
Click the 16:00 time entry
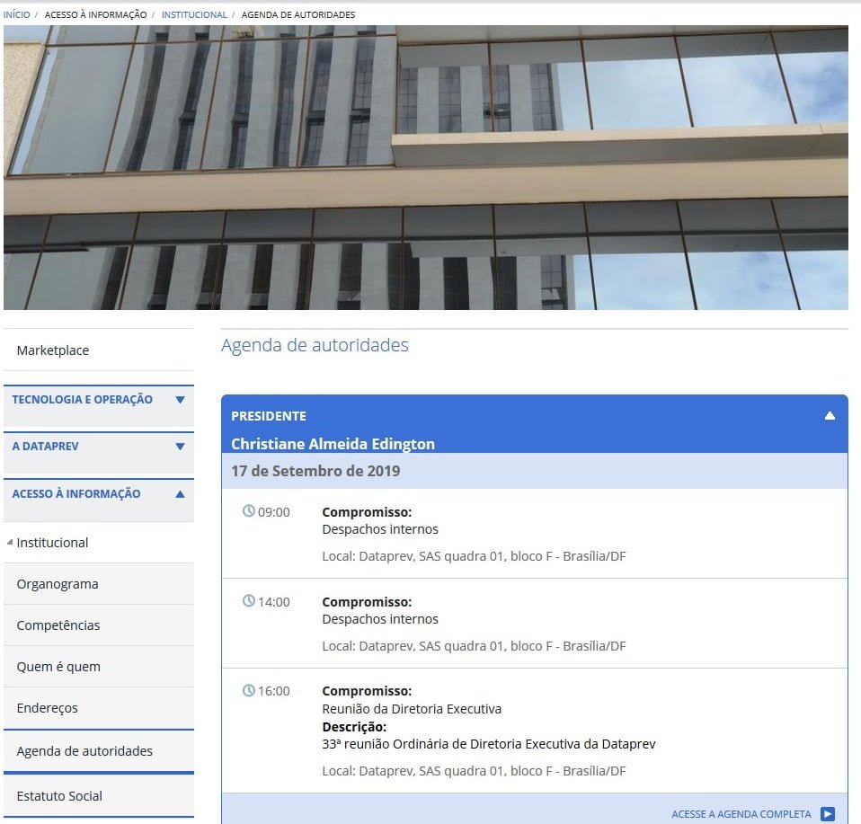pyautogui.click(x=273, y=691)
